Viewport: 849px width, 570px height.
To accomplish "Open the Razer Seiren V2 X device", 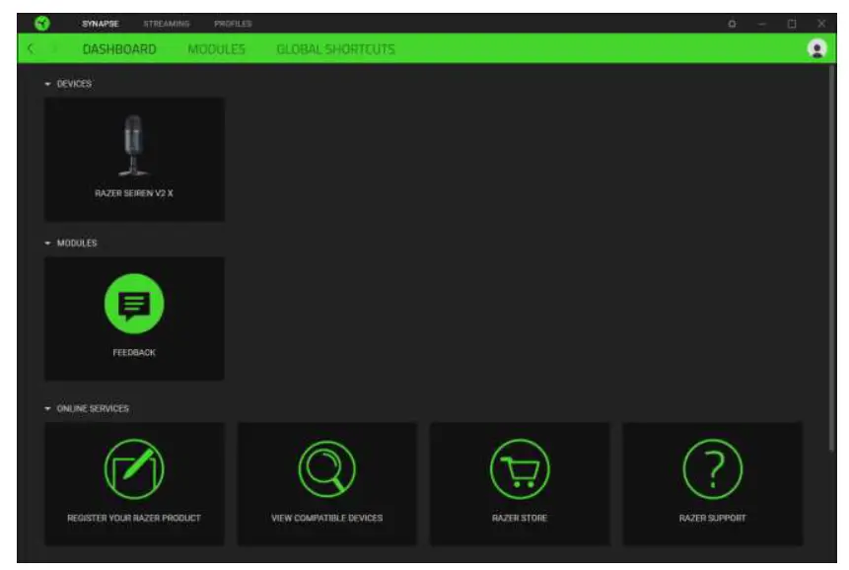I will (134, 159).
